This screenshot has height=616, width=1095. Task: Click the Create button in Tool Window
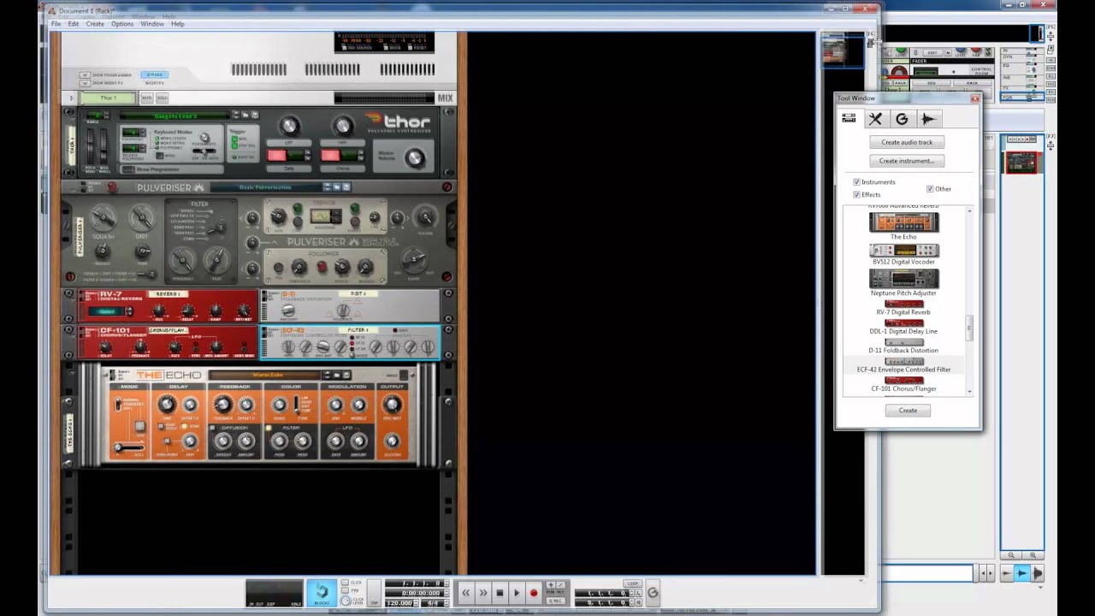[x=908, y=410]
